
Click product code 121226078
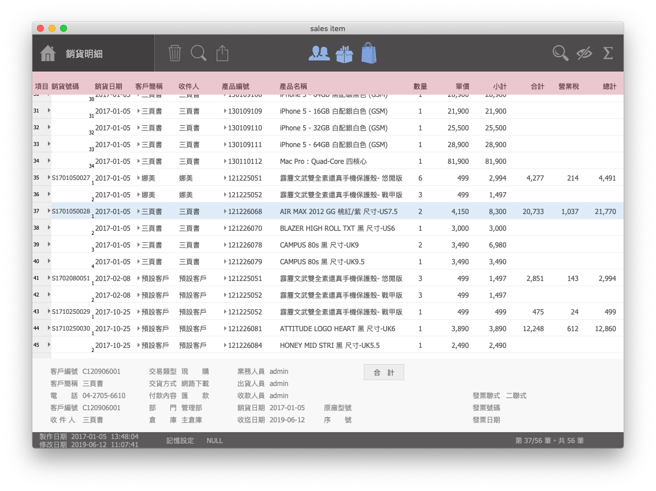click(245, 245)
